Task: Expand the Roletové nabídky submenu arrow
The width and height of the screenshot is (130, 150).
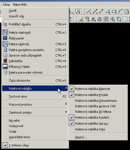Action: coord(66,88)
